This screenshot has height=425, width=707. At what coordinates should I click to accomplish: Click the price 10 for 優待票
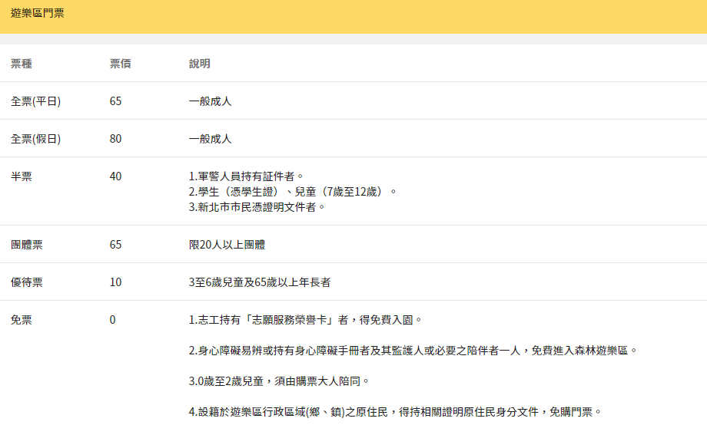(115, 282)
